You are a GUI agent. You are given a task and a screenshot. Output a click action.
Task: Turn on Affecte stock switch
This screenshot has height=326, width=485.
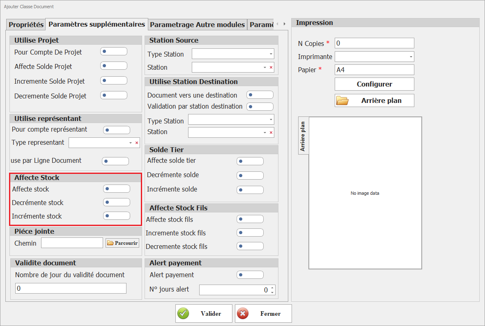117,189
